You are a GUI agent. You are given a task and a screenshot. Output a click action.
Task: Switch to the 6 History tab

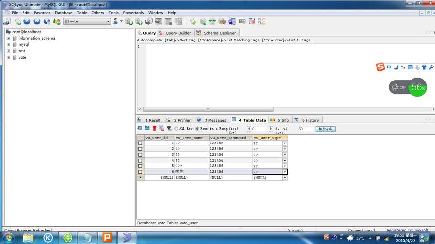tap(307, 120)
